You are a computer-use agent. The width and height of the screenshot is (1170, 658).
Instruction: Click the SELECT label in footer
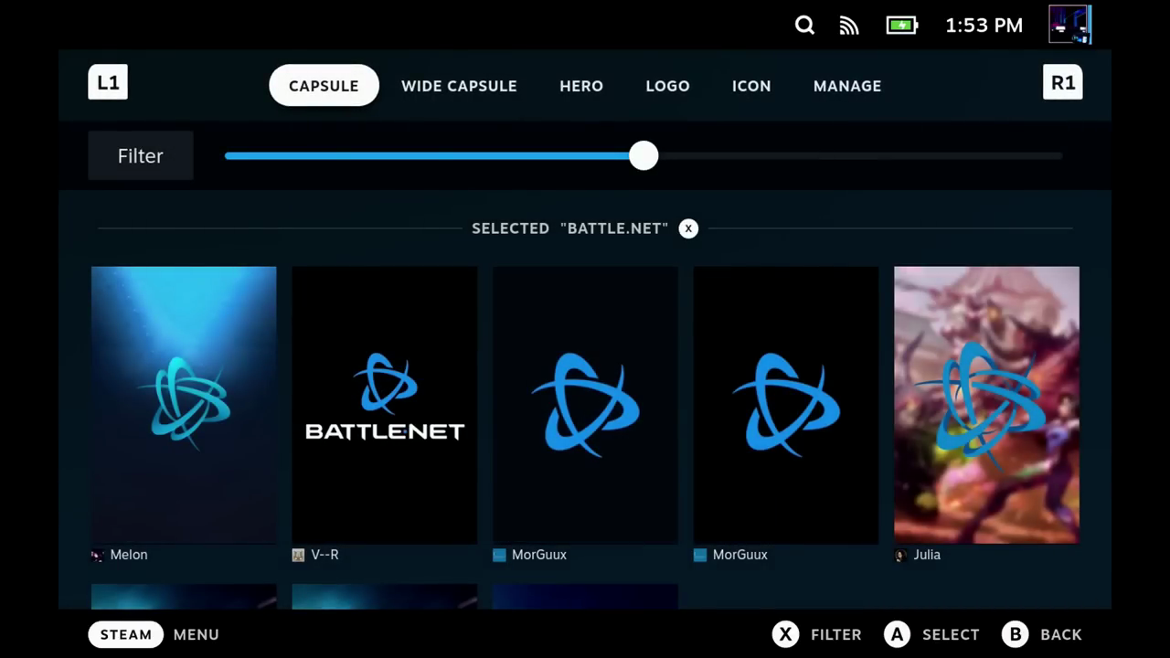coord(951,634)
